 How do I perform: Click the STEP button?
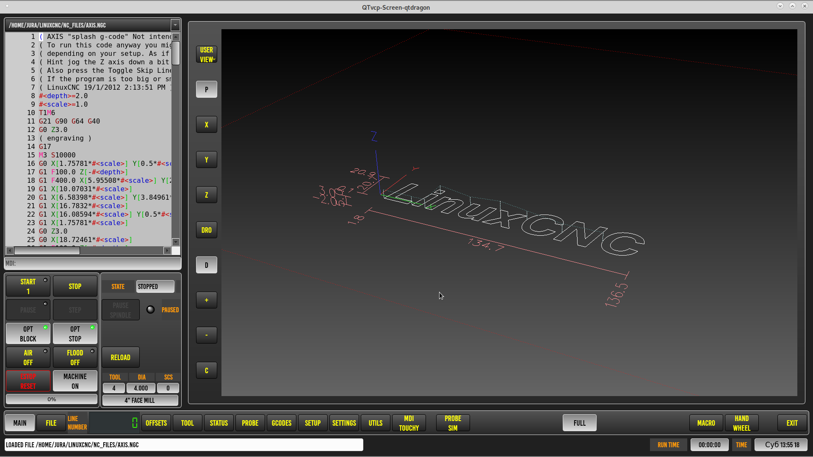pos(75,310)
